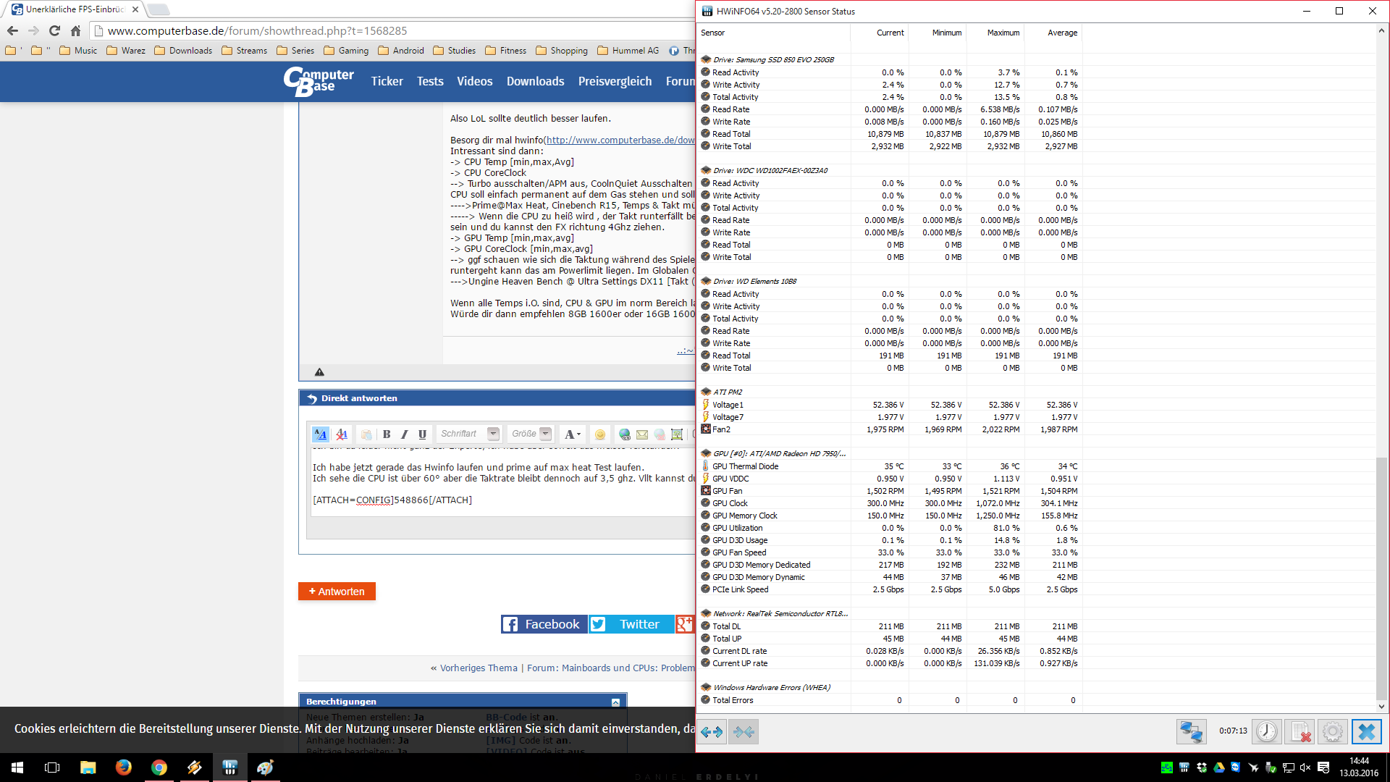Insert smiley in forum reply editor
This screenshot has width=1390, height=782.
[x=599, y=434]
